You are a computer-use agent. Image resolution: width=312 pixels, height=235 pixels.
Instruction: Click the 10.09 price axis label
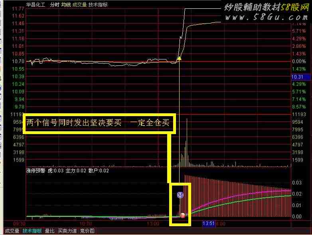click(x=18, y=92)
